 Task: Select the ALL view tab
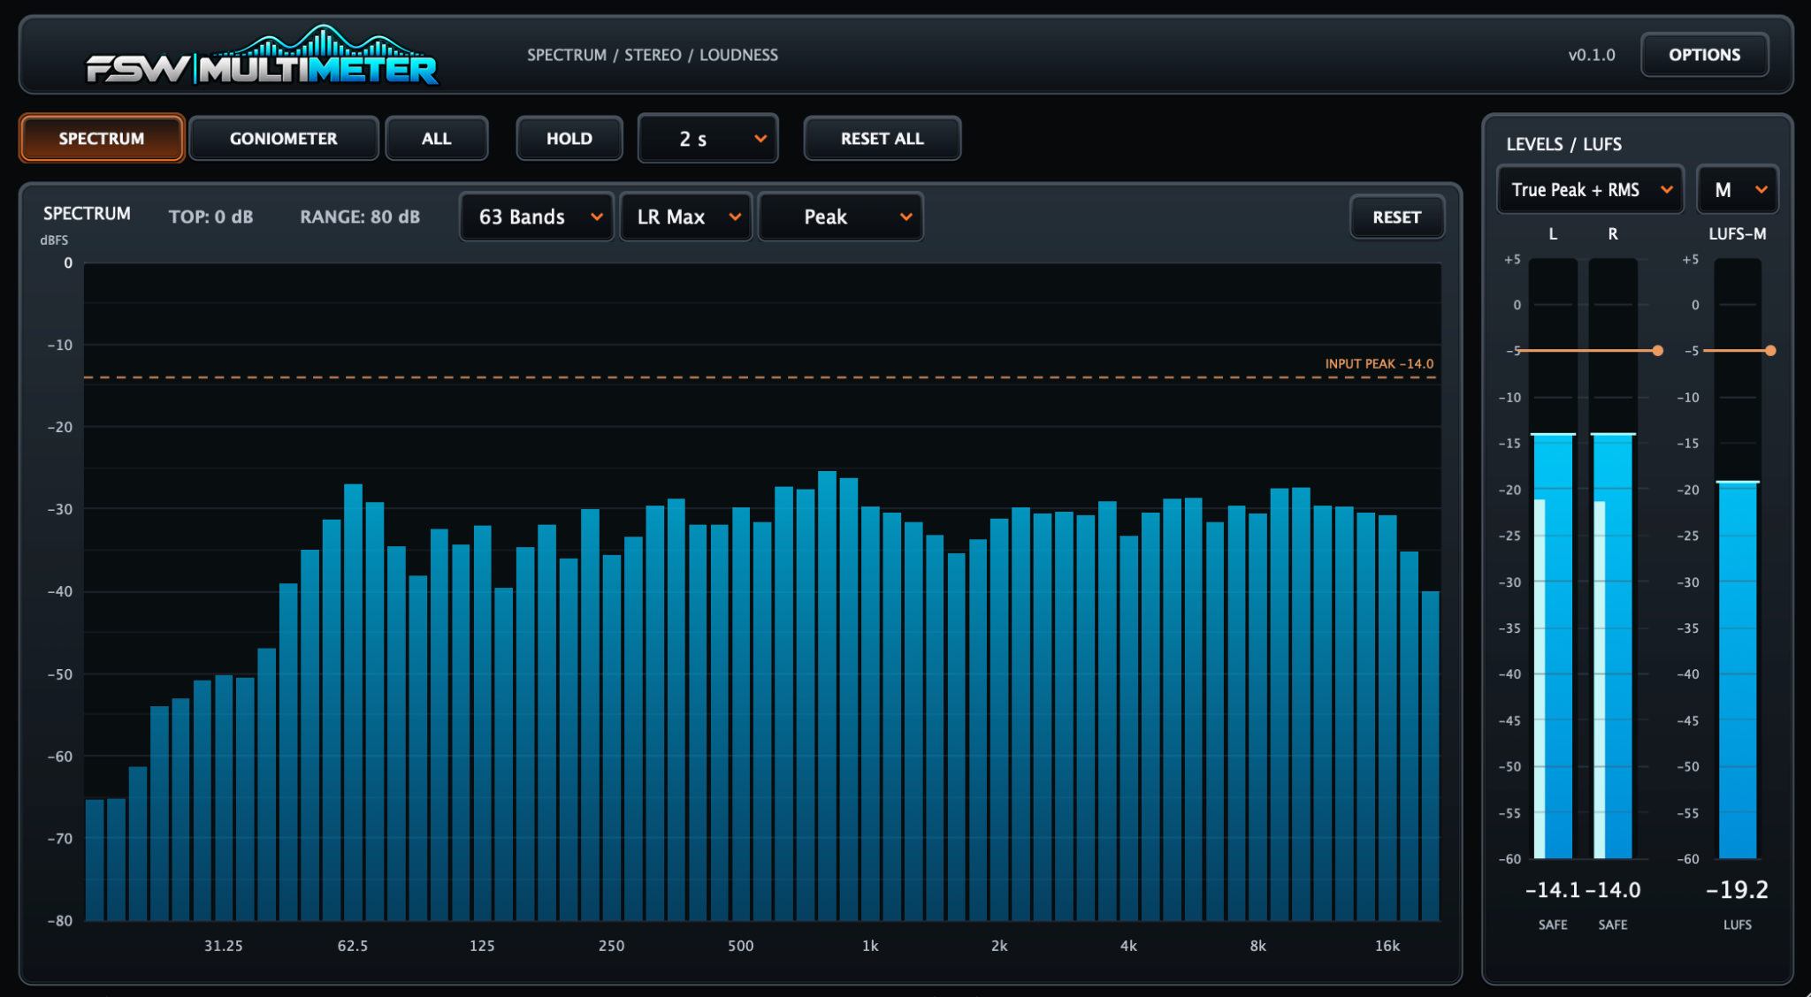tap(437, 139)
